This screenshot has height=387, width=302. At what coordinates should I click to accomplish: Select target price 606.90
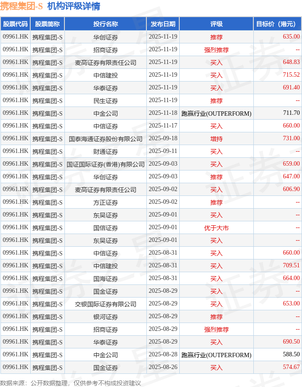point(291,189)
